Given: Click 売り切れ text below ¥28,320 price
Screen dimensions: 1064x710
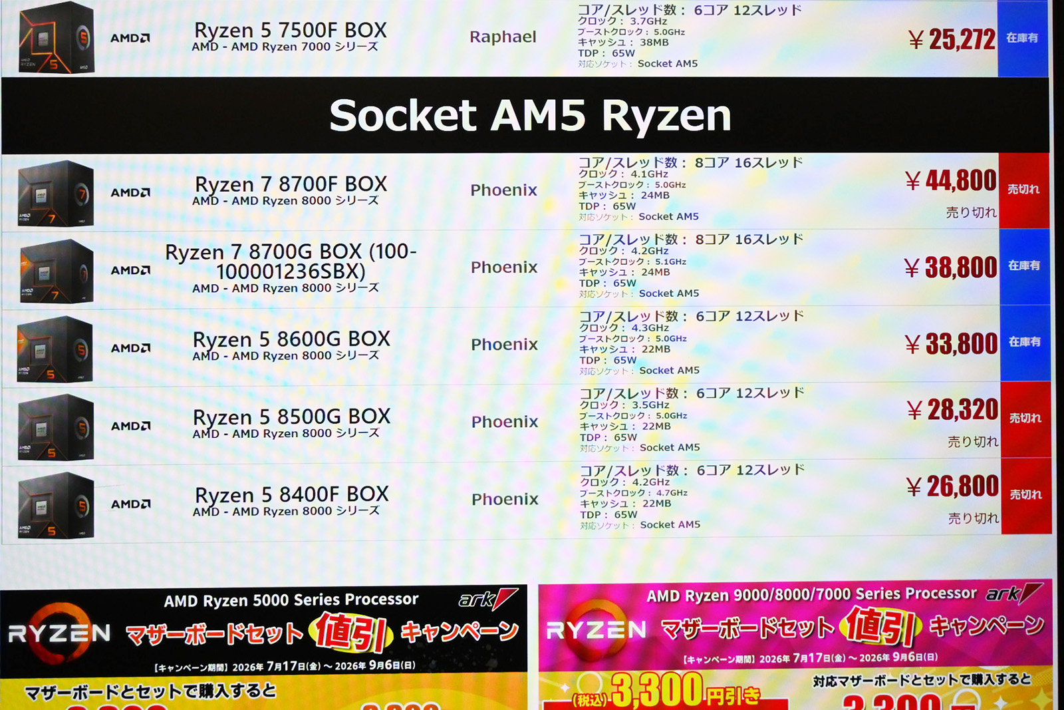Looking at the screenshot, I should 973,442.
